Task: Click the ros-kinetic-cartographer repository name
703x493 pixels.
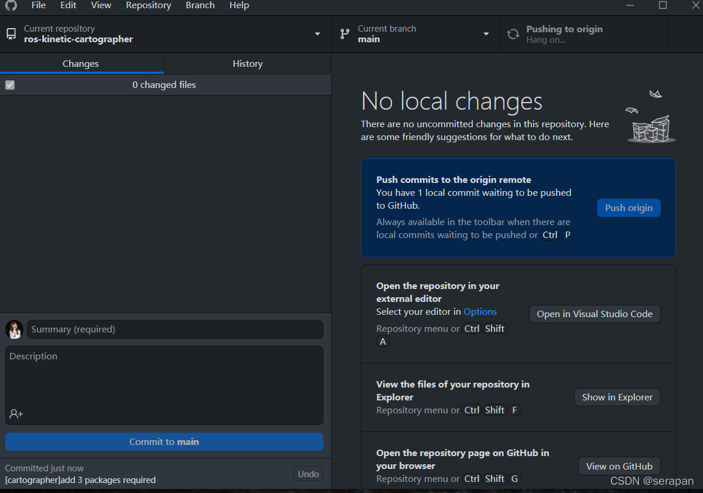Action: coord(79,39)
